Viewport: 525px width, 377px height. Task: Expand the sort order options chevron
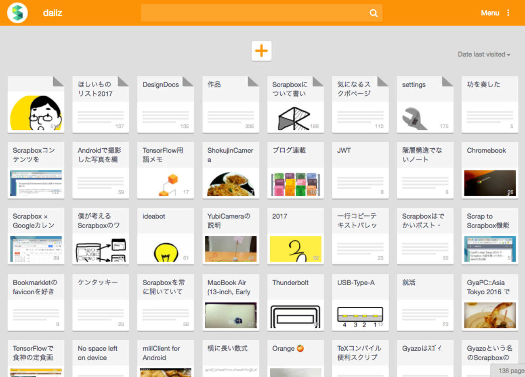coord(508,55)
